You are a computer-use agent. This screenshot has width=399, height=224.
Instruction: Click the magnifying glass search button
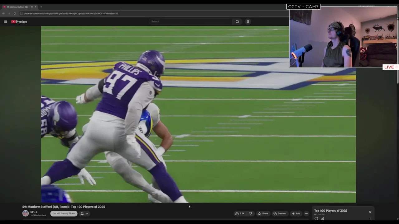pyautogui.click(x=237, y=21)
